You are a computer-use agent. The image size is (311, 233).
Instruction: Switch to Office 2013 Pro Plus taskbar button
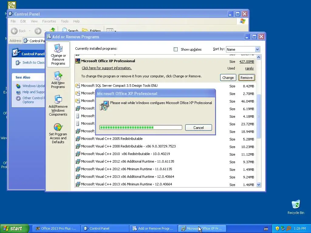click(56, 228)
